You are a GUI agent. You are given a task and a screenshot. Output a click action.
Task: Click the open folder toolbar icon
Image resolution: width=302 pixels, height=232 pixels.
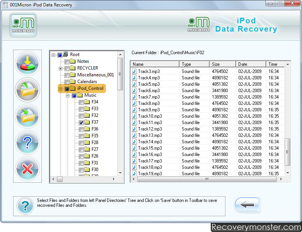coord(28,90)
